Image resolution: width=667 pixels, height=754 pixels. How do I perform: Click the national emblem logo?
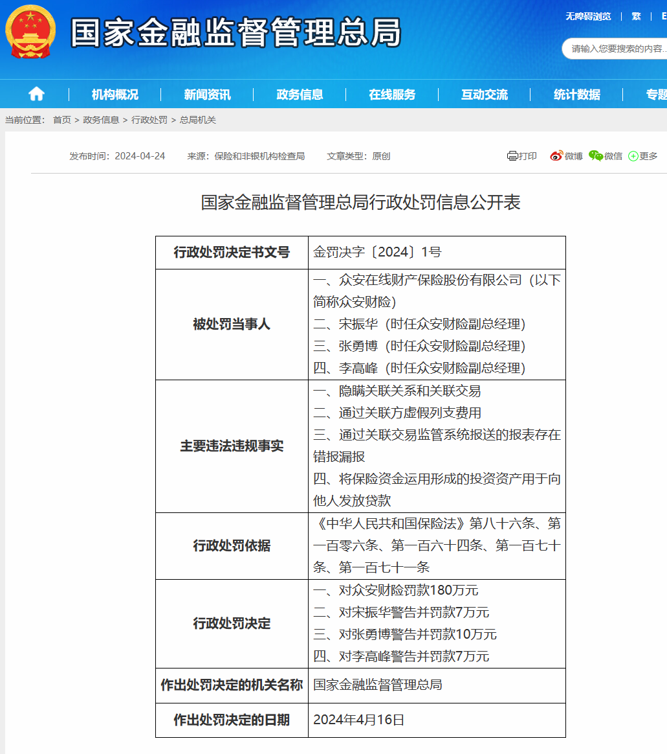point(30,32)
